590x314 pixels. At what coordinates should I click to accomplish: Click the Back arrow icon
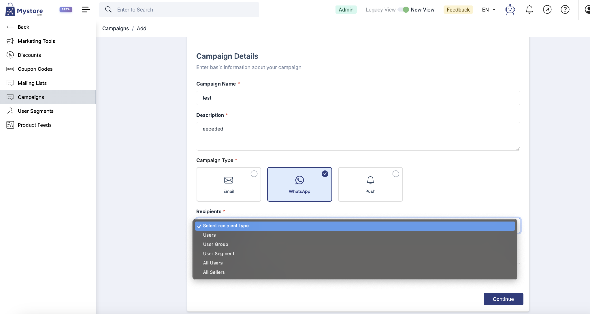10,27
